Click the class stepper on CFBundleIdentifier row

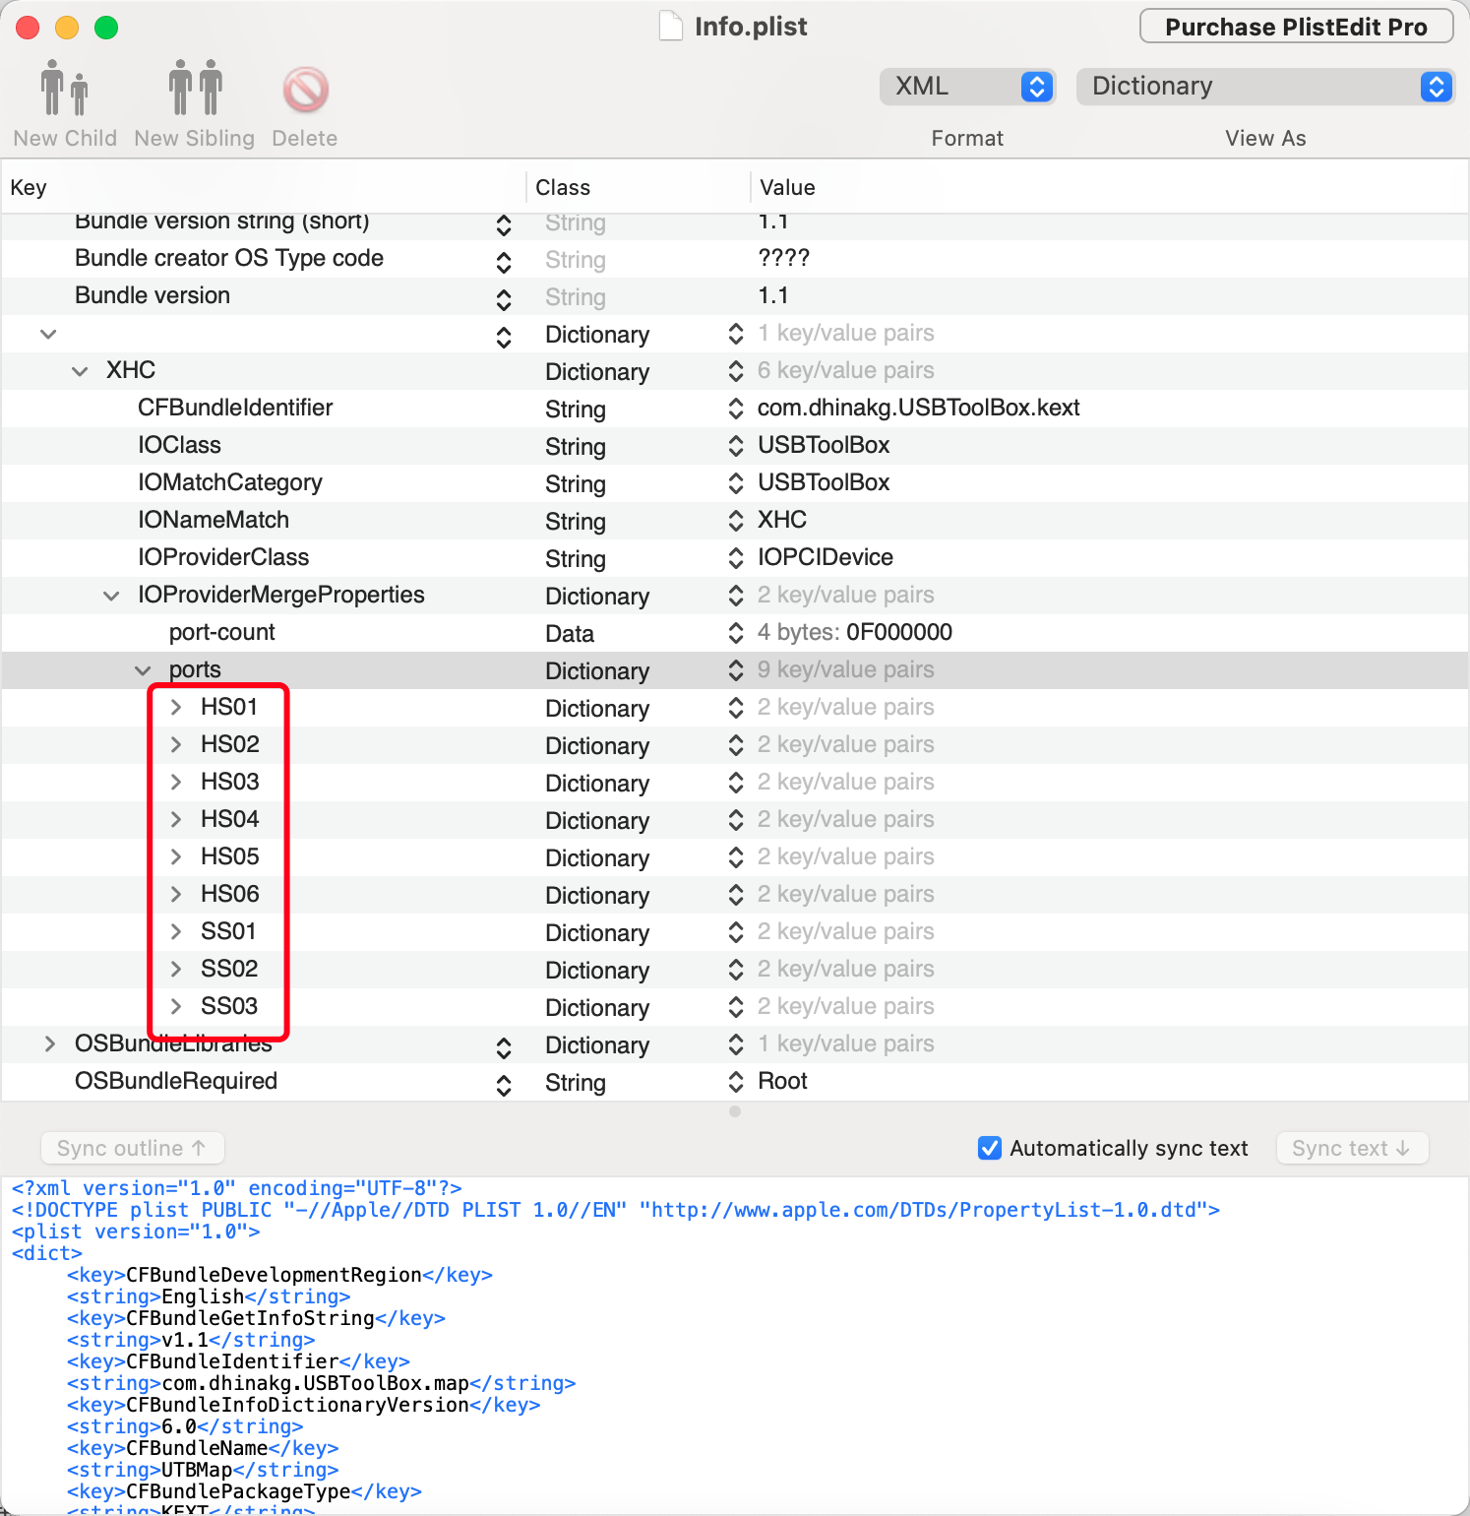(x=736, y=409)
